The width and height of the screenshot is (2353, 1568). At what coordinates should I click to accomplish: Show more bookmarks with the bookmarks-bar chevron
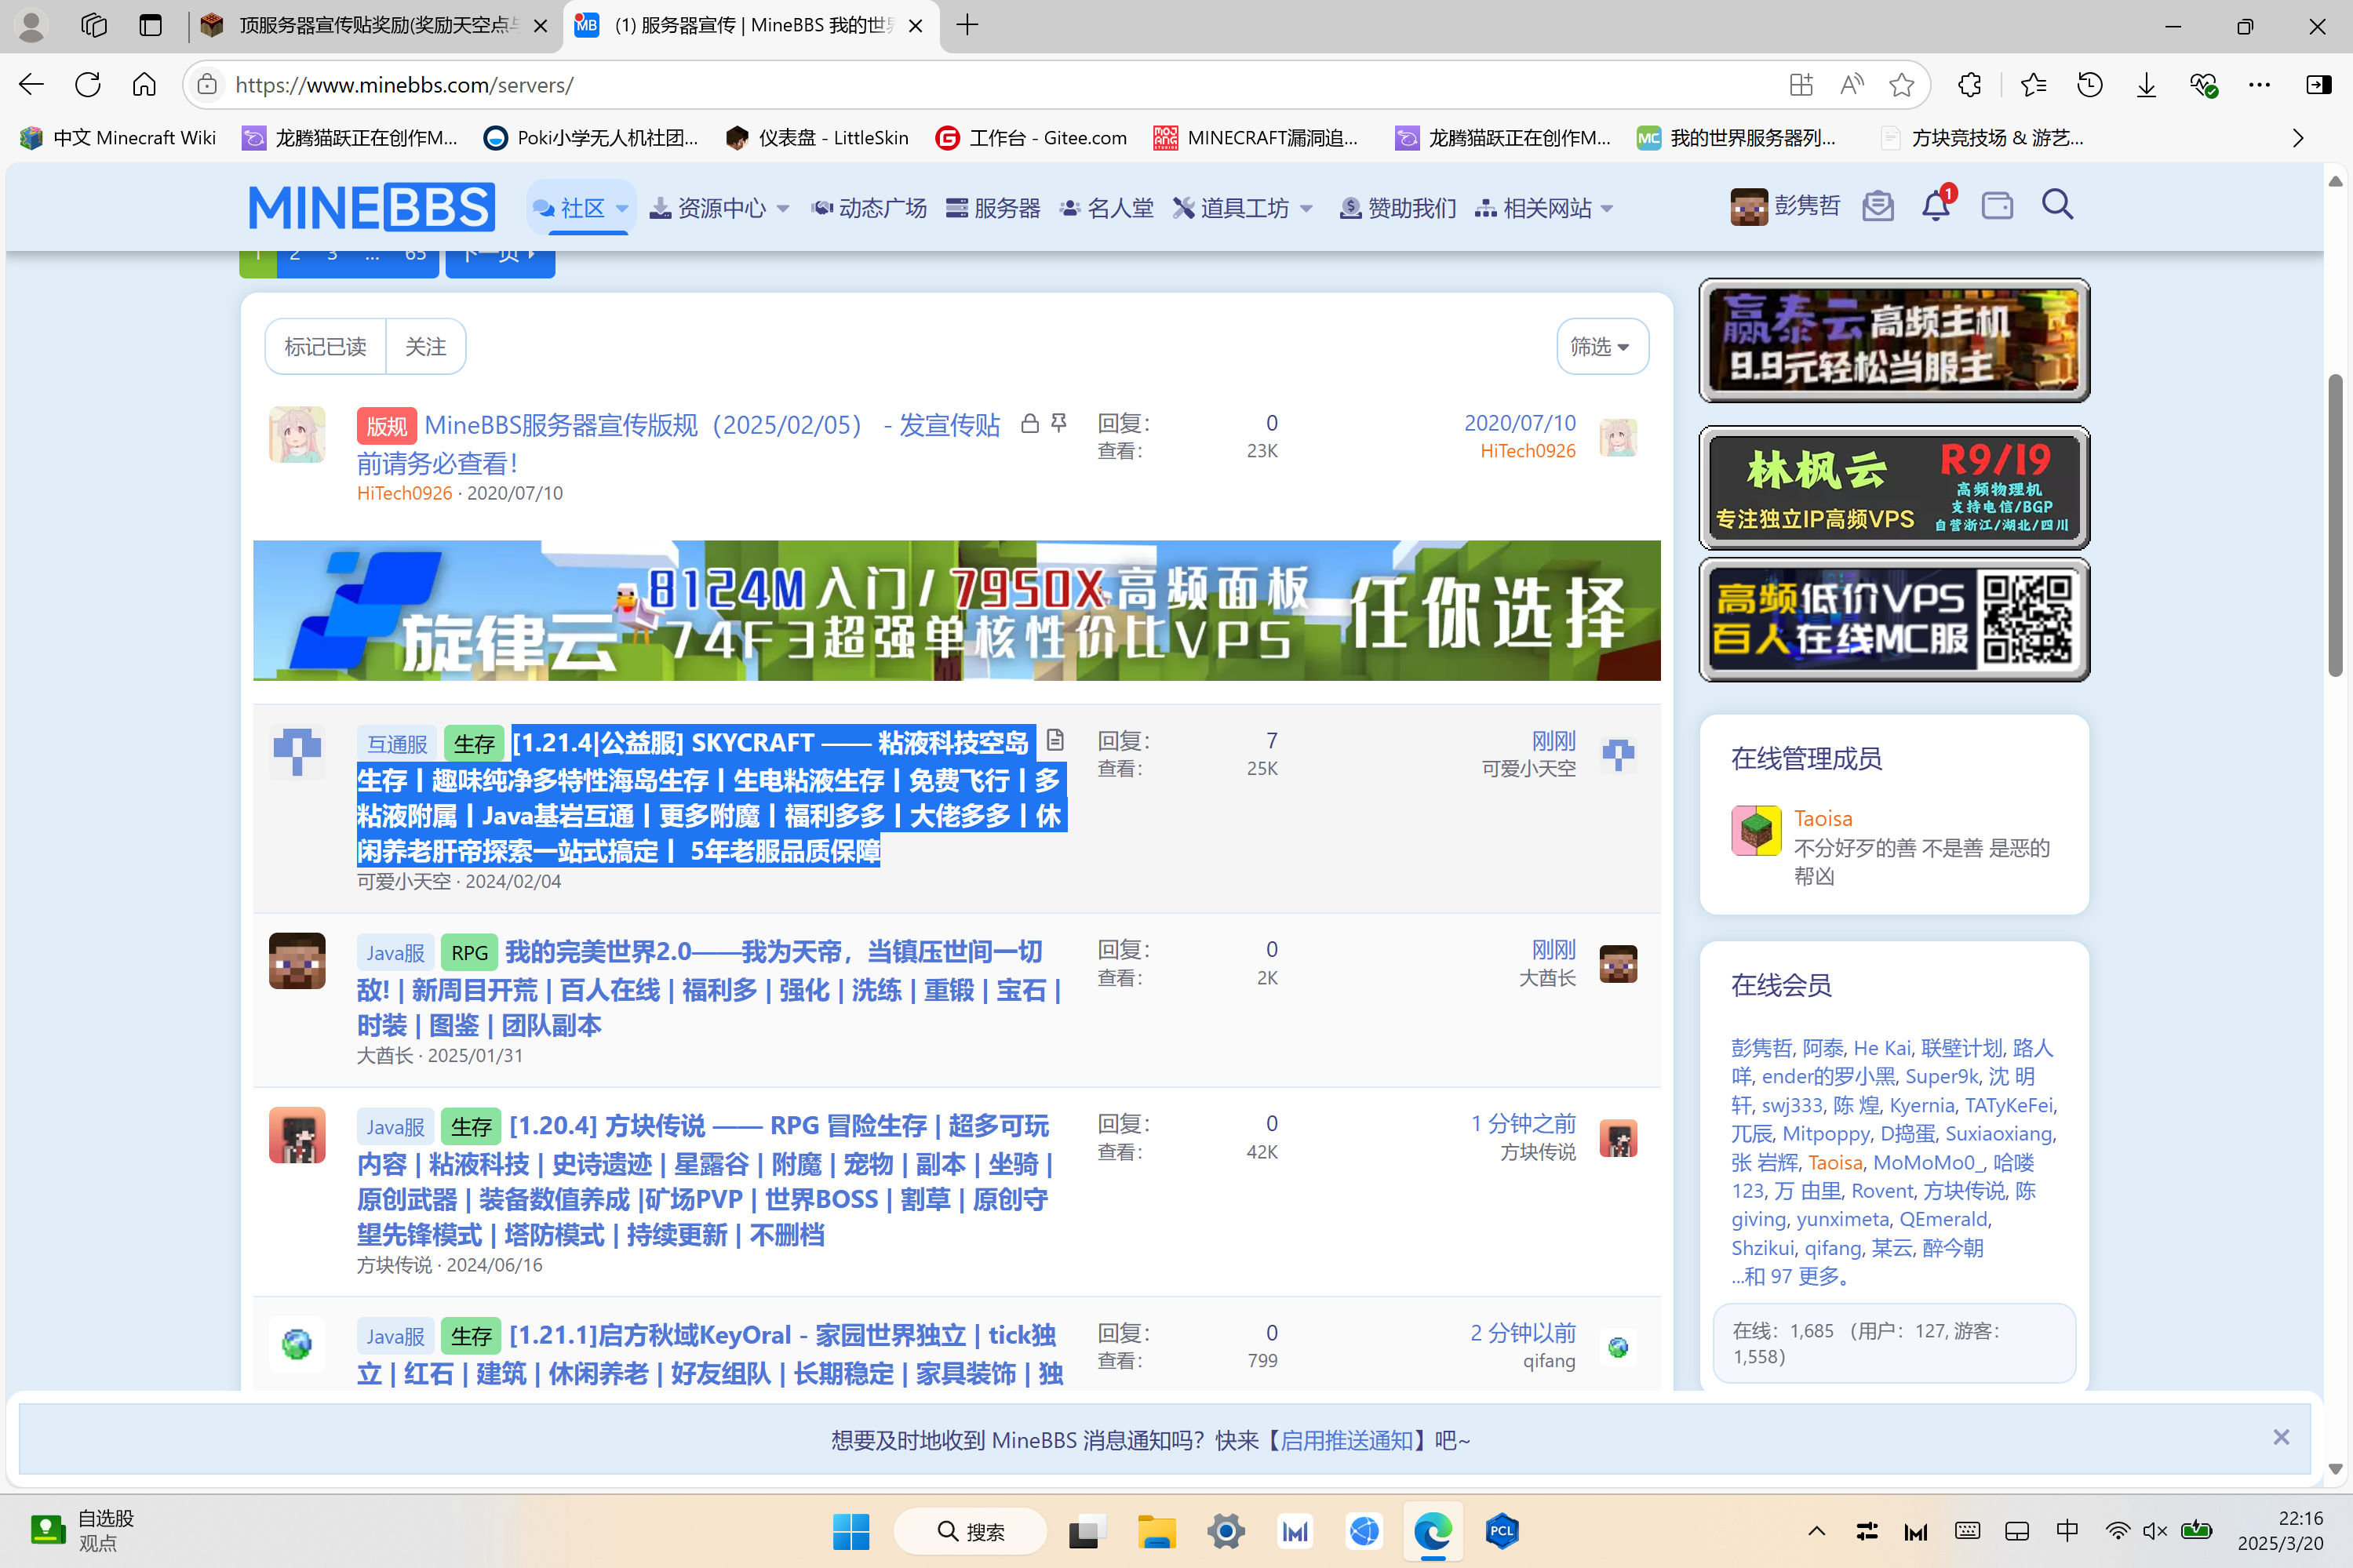click(x=2297, y=138)
